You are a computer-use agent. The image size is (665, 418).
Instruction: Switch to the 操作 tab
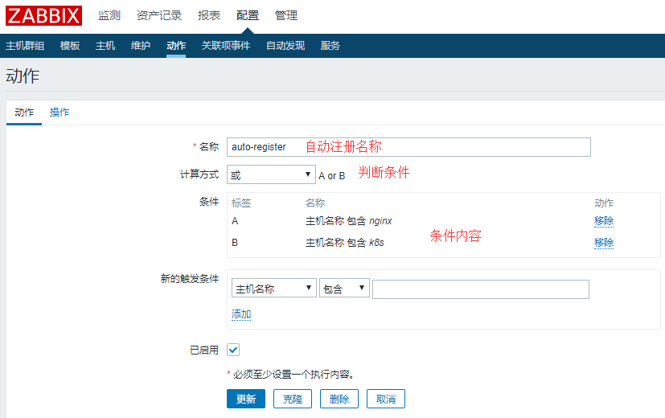pos(60,113)
